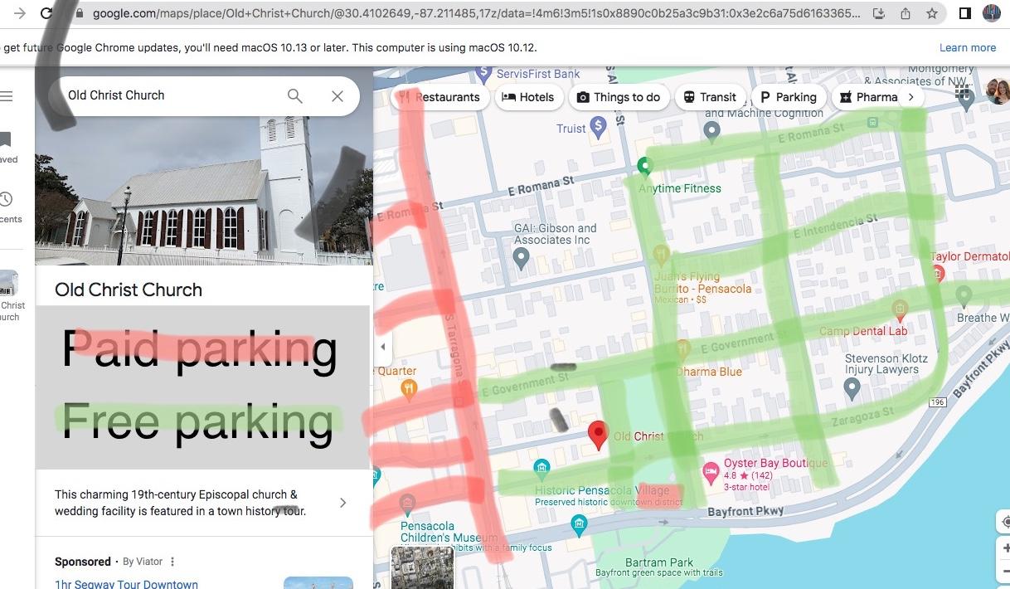Select Juan's Flying Burrito restaurant marker
Viewport: 1010px width, 589px height.
661,254
